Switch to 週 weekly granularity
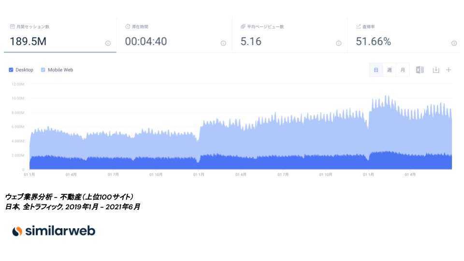The image size is (464, 261). pos(389,70)
